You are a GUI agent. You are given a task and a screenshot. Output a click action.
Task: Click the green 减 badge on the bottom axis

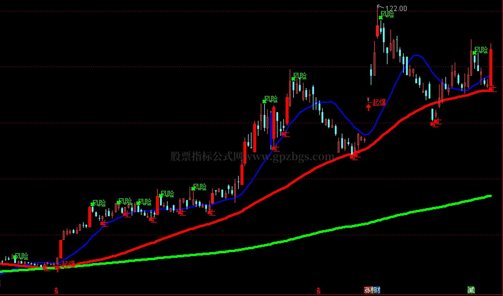pyautogui.click(x=471, y=290)
